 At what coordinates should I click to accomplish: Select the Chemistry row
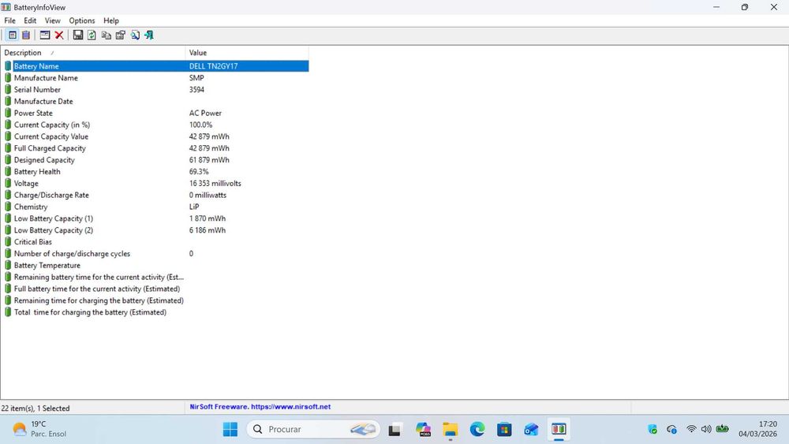(156, 207)
